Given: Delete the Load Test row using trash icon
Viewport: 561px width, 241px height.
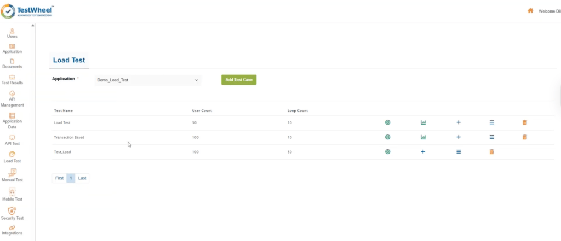Looking at the screenshot, I should pyautogui.click(x=524, y=122).
